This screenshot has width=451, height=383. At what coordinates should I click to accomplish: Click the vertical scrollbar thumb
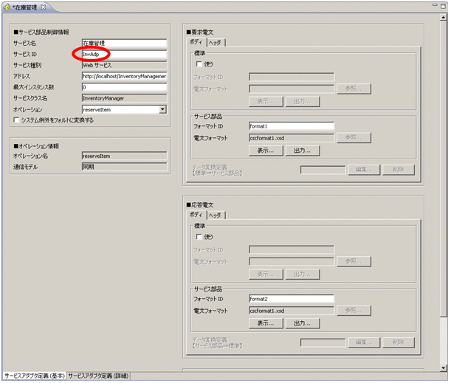443,168
